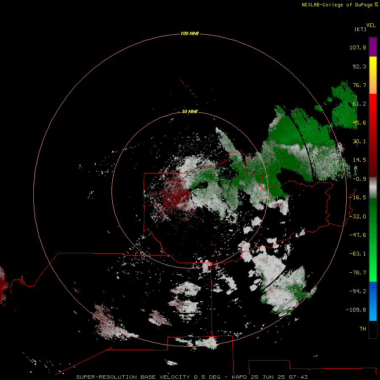Click the 50 NMI range ring label
380x380 pixels.
pos(190,111)
